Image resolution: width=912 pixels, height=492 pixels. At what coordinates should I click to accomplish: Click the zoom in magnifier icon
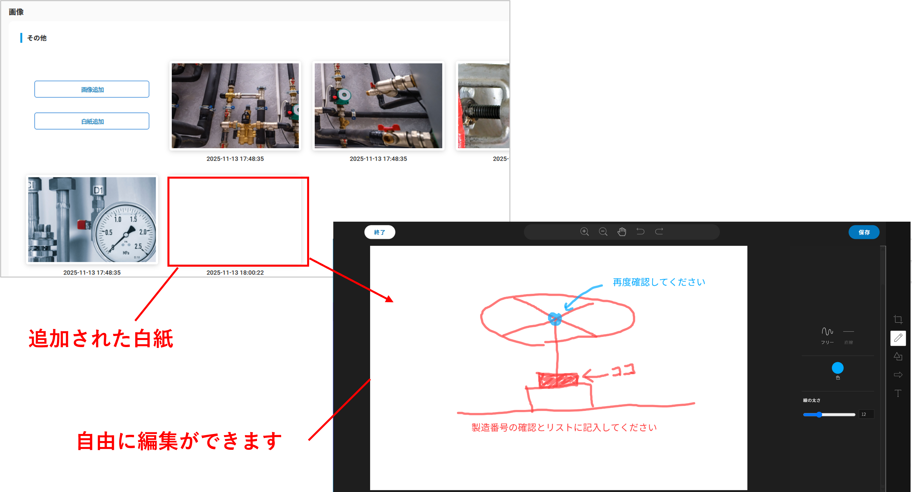(584, 232)
